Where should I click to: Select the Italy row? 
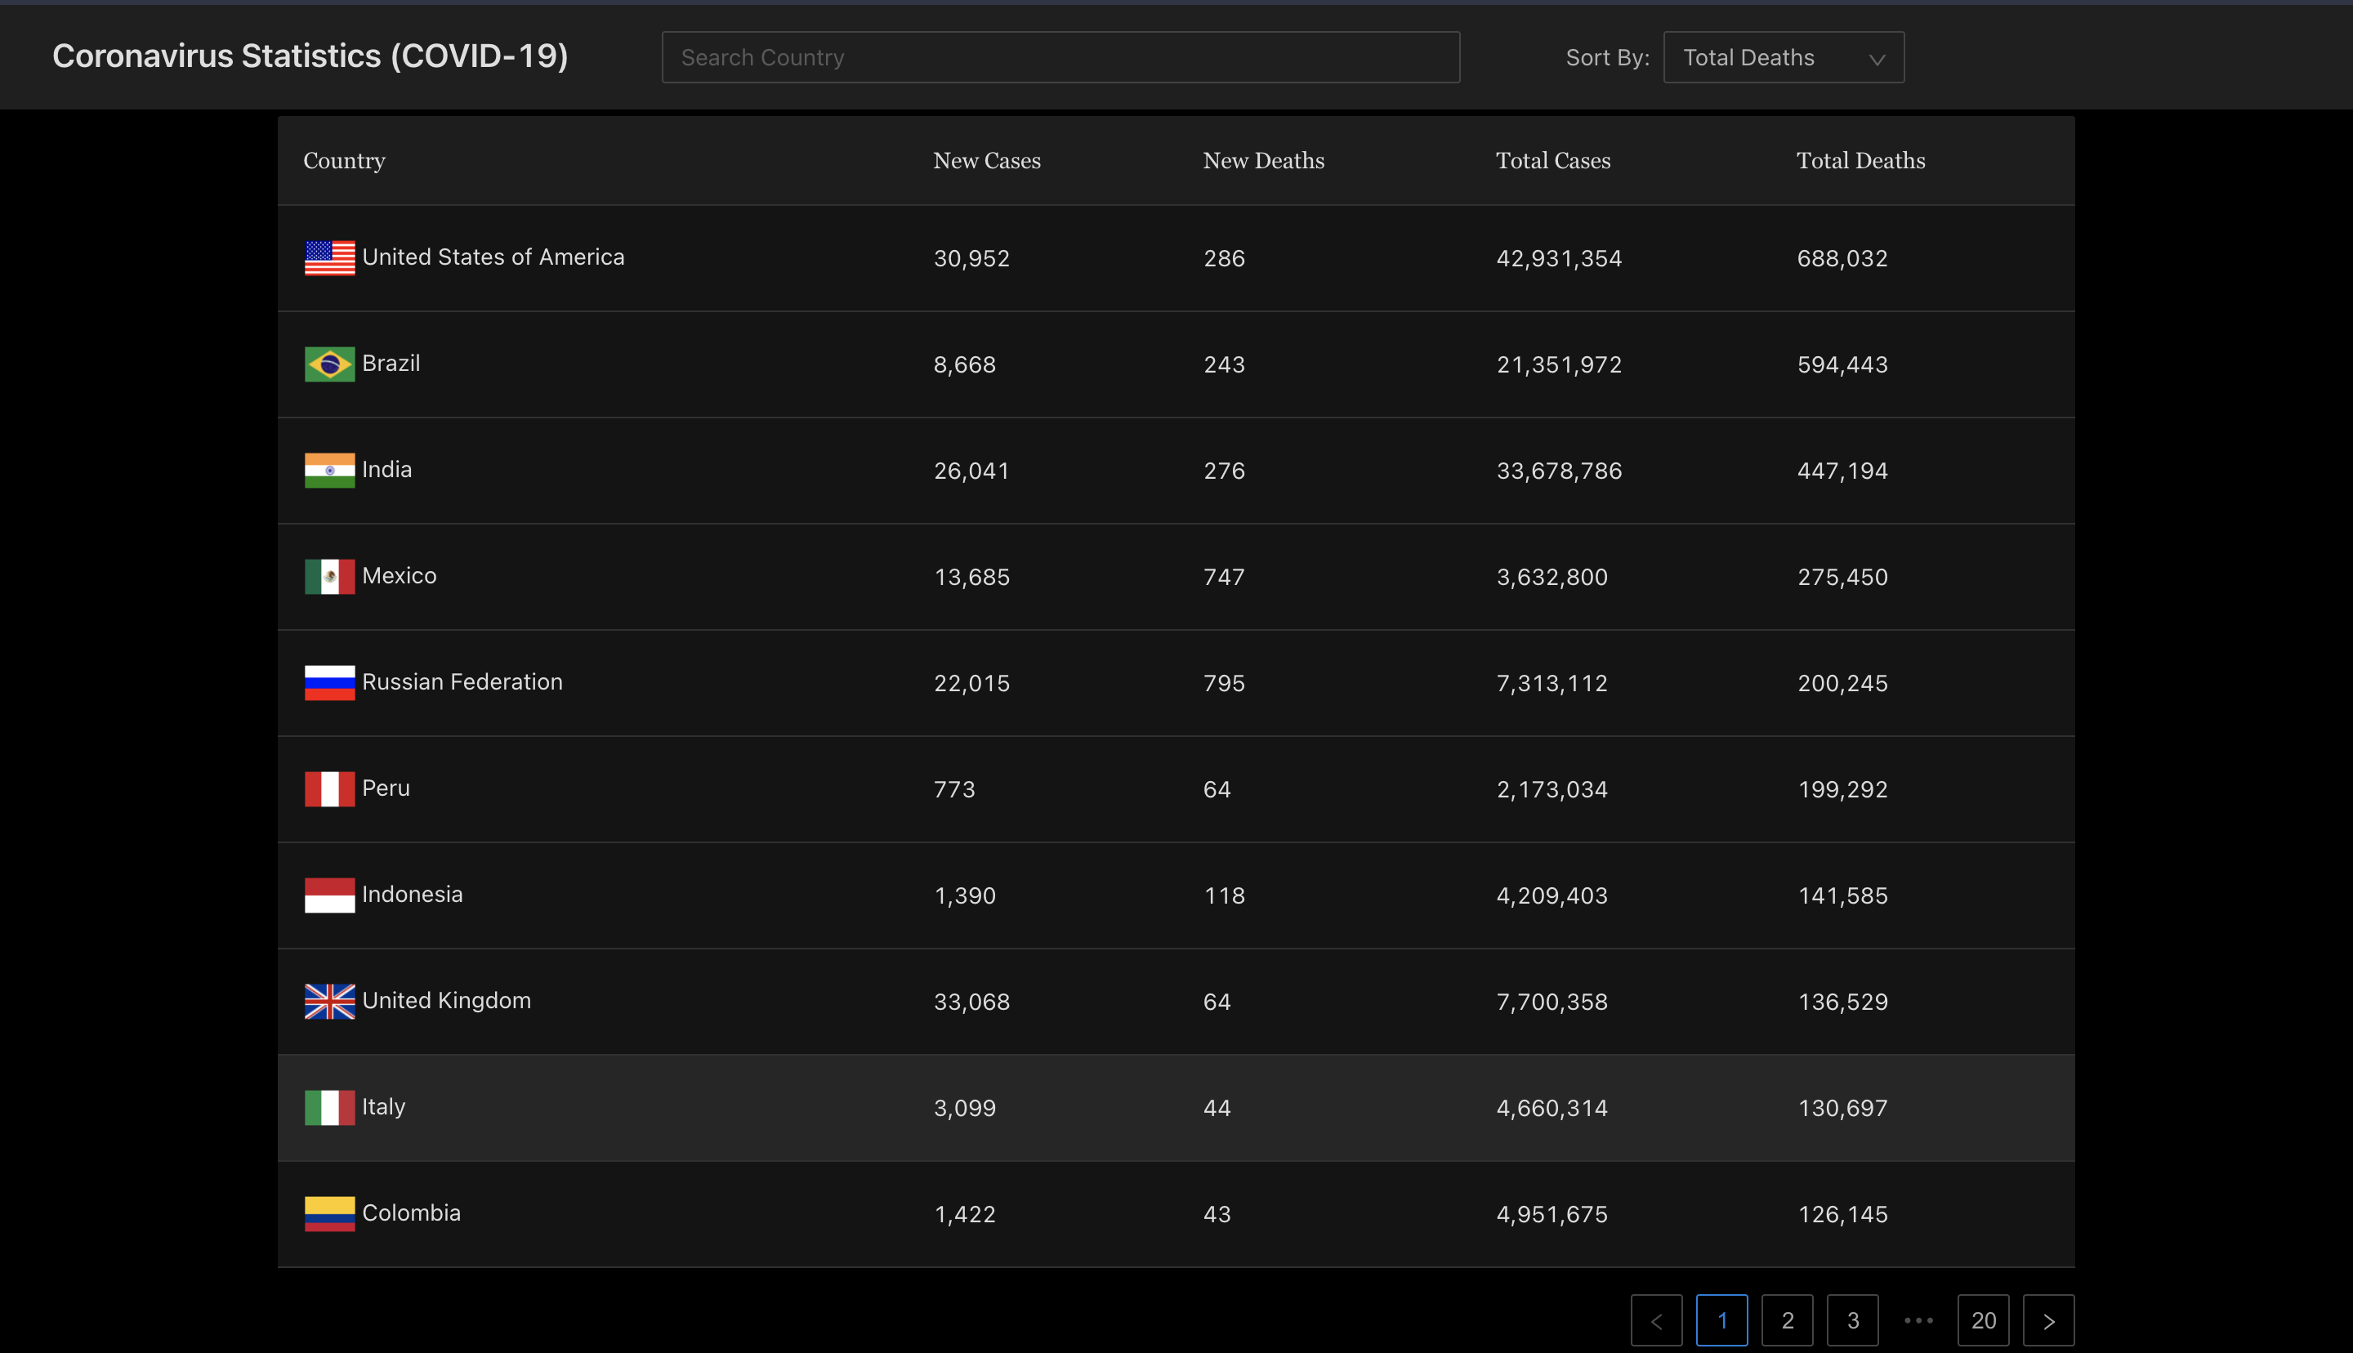tap(1175, 1108)
